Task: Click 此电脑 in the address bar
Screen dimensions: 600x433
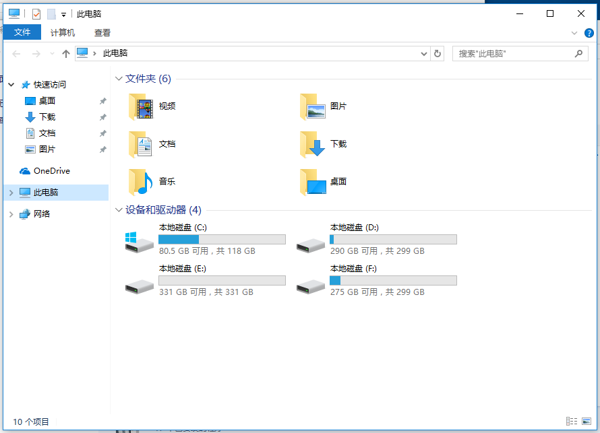Action: (x=115, y=53)
